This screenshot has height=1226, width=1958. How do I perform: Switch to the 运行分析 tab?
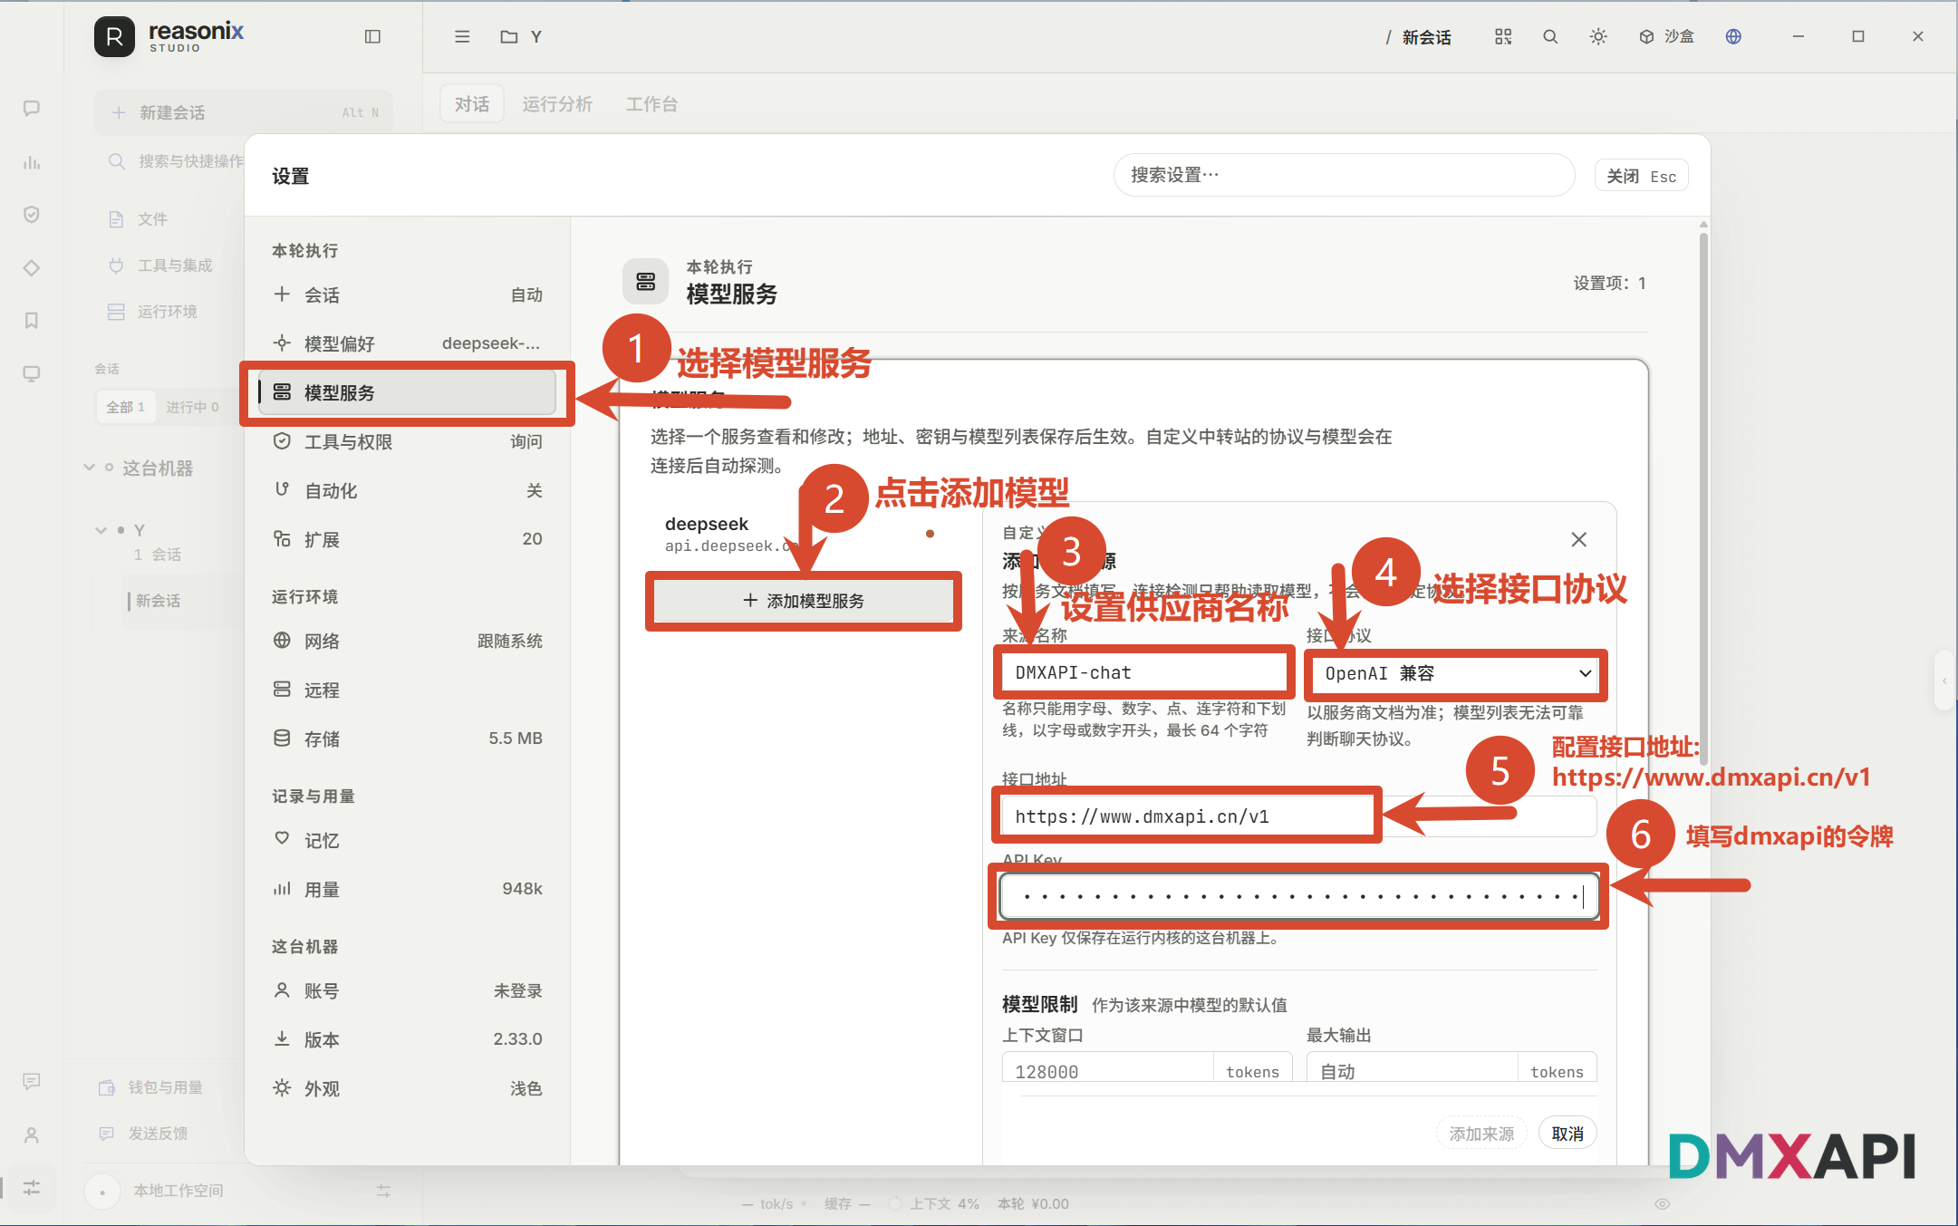(557, 104)
